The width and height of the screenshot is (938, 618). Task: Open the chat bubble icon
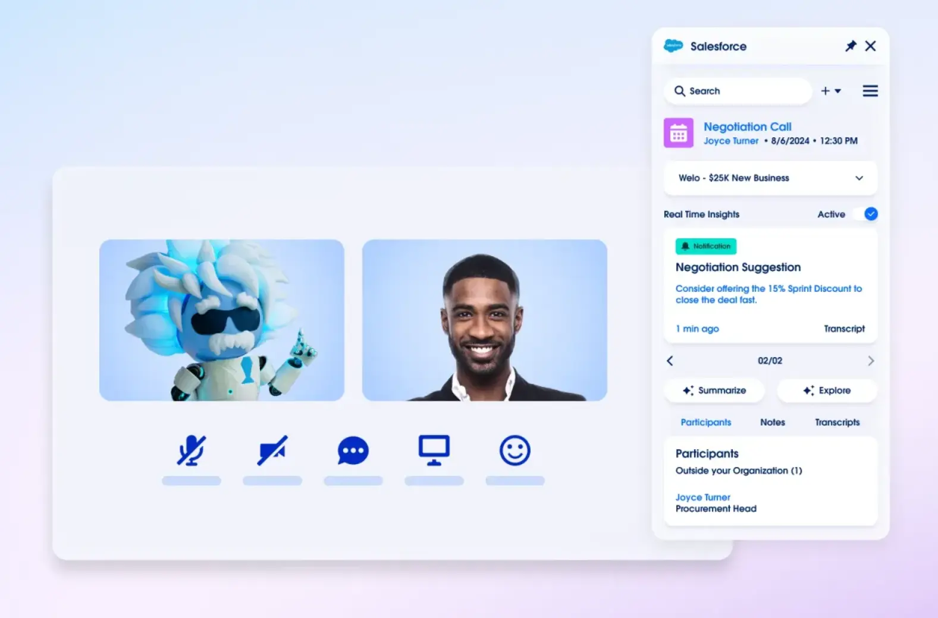click(353, 450)
